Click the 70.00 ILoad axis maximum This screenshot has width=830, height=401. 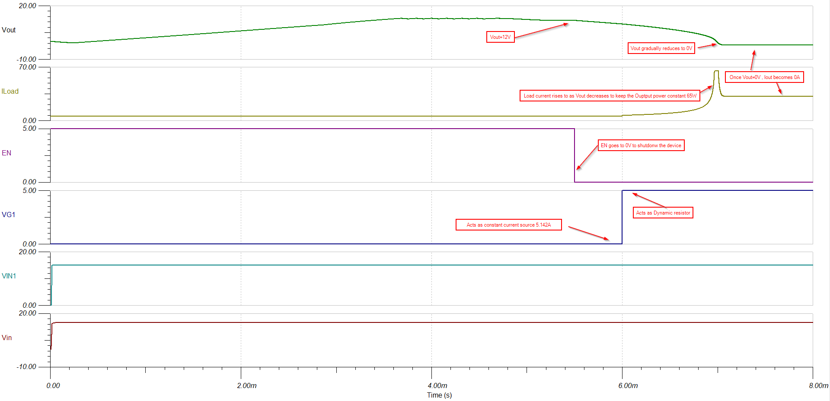[x=28, y=67]
